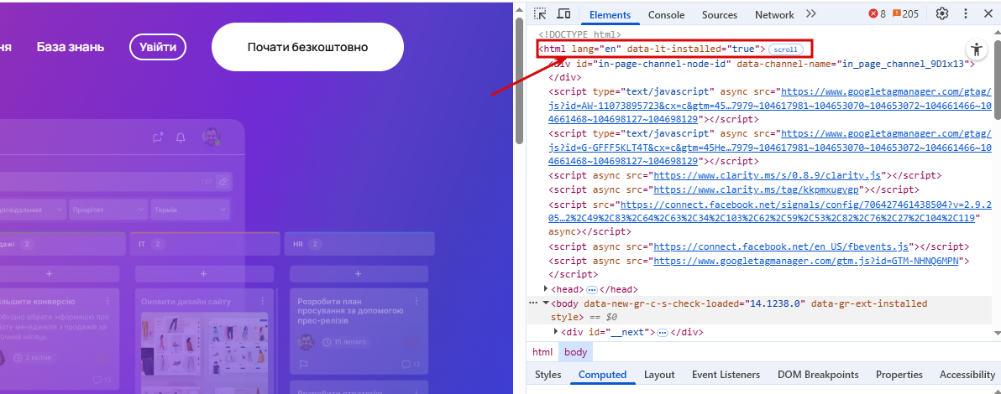Expand the div id="__next" node arrow

click(x=555, y=331)
